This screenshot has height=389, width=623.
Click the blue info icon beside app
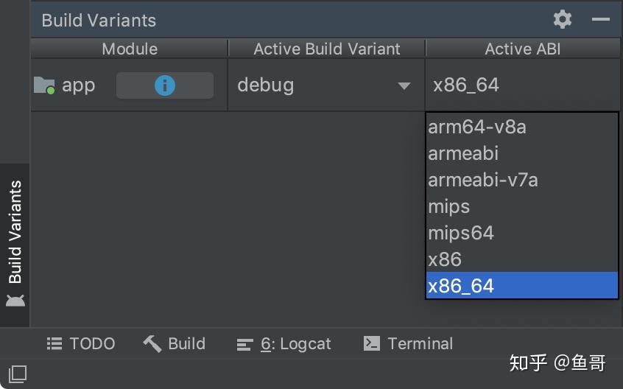164,85
